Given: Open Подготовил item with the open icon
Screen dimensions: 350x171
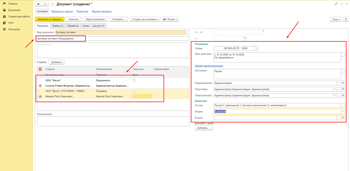Looking at the screenshot, I should (343, 89).
